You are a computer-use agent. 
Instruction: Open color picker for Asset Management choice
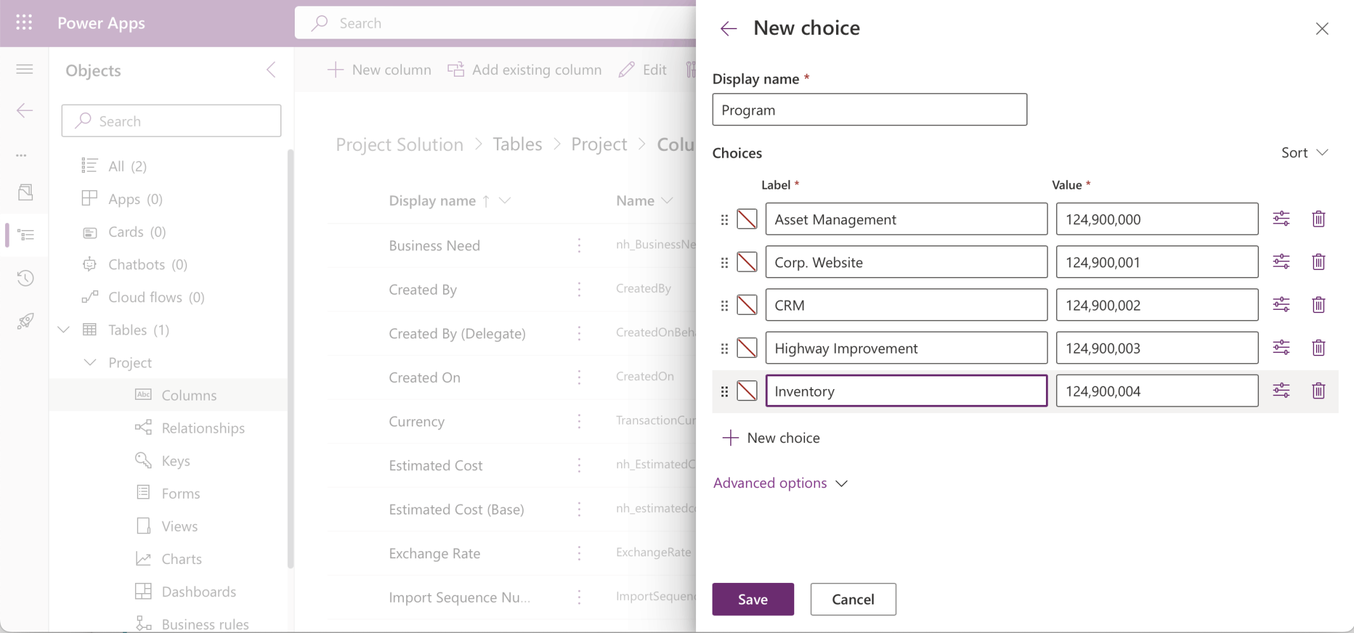747,219
